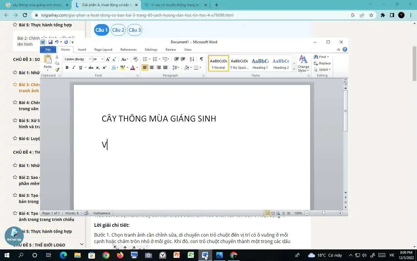Click the Shrink Font icon
This screenshot has height=261, width=417.
click(x=114, y=59)
